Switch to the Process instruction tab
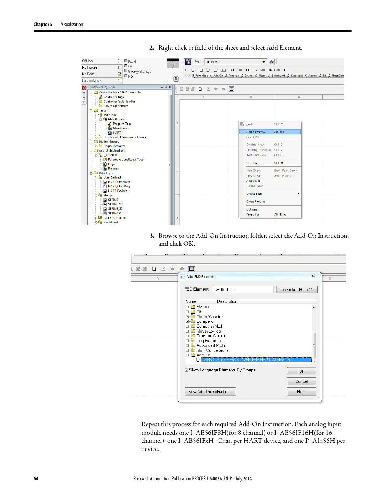 tap(234, 76)
